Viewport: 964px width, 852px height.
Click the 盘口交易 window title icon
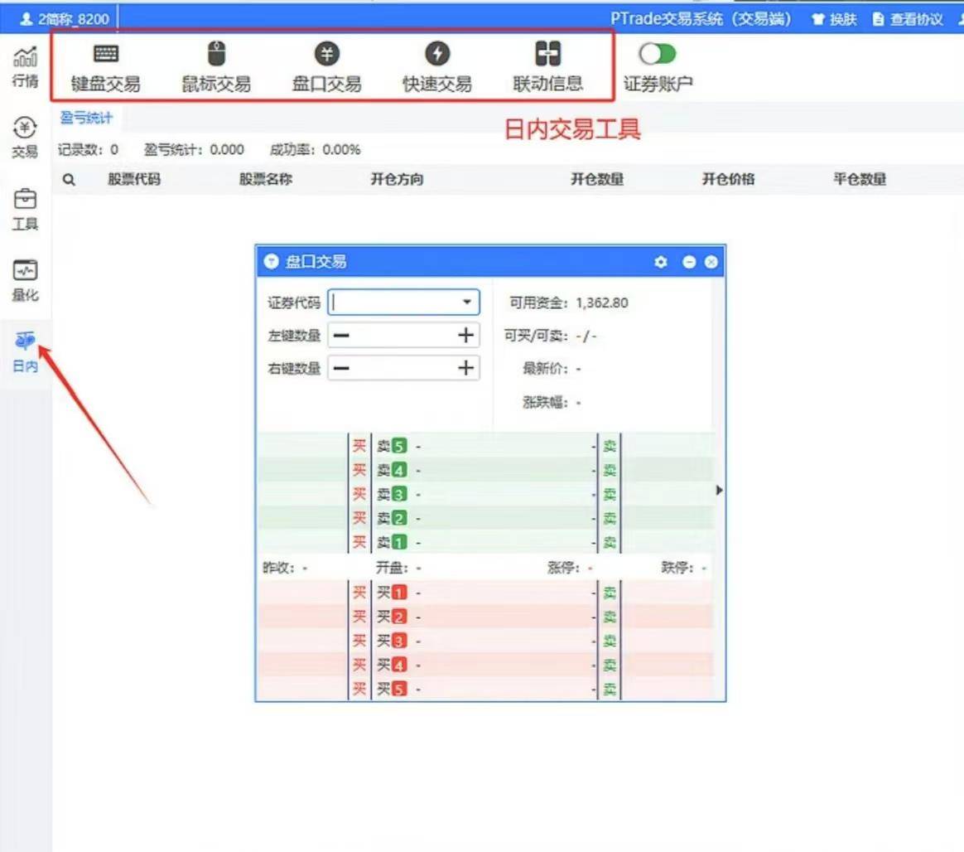click(271, 261)
